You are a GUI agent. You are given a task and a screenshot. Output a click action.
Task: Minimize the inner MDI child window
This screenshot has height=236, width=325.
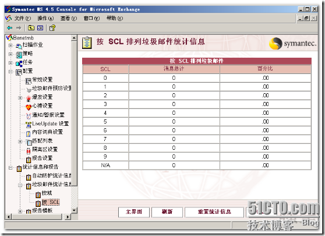301,18
